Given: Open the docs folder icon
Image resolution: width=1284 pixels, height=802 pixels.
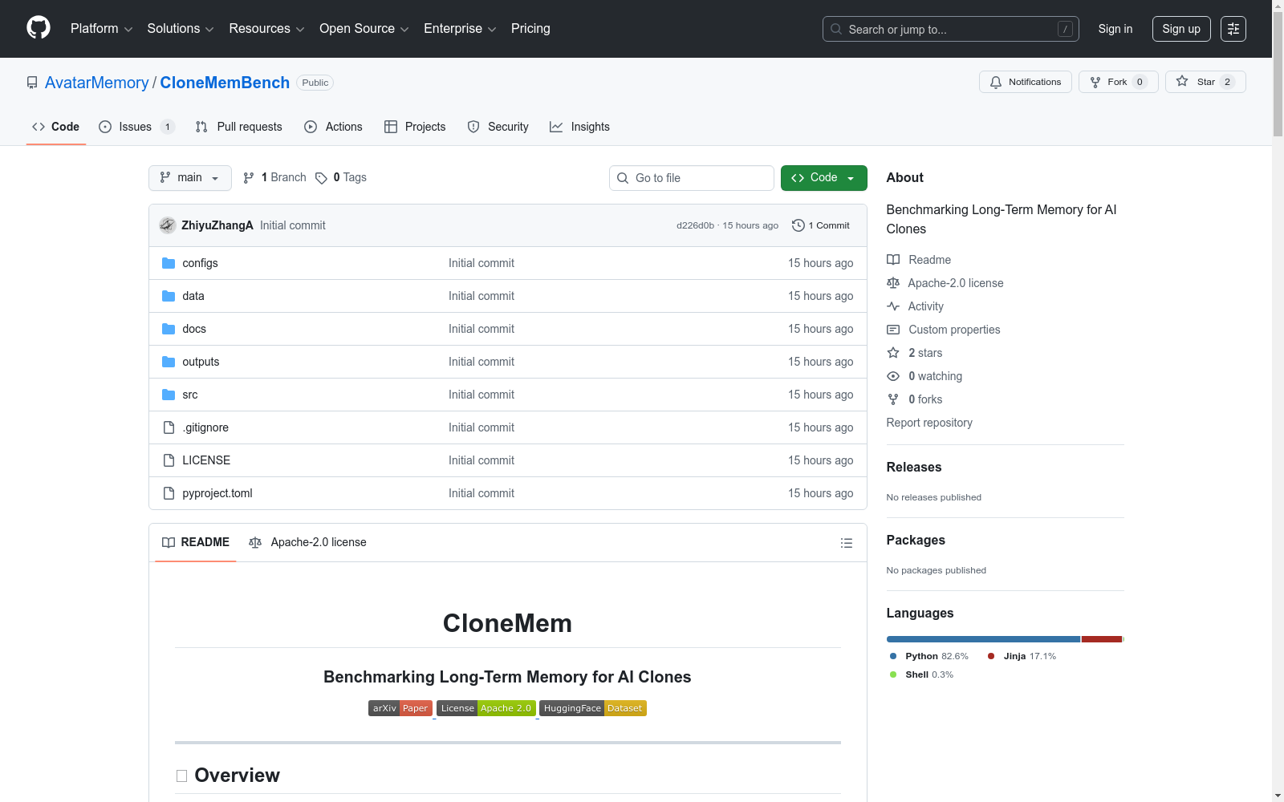Looking at the screenshot, I should (169, 329).
